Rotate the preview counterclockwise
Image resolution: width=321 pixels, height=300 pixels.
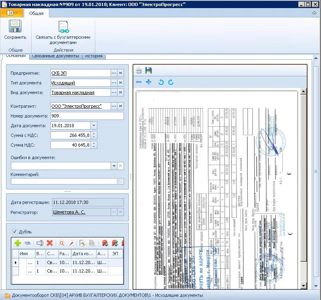[x=161, y=82]
